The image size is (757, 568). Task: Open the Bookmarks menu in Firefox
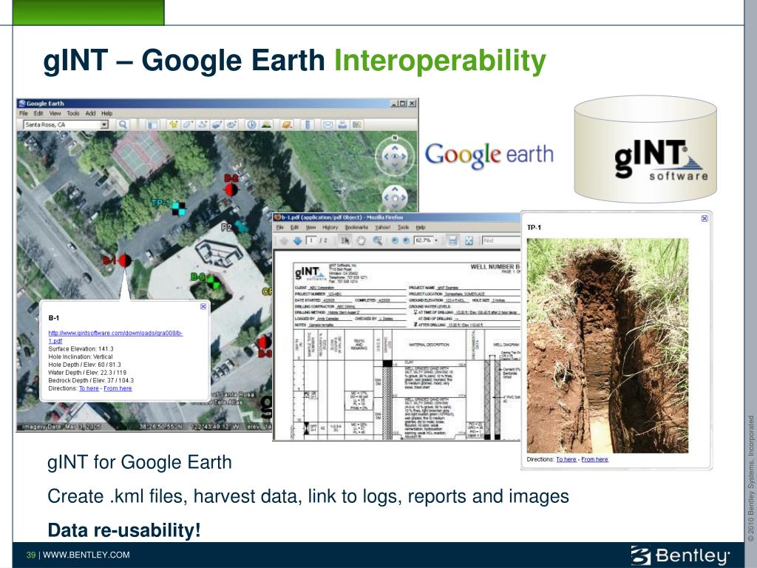pos(356,227)
